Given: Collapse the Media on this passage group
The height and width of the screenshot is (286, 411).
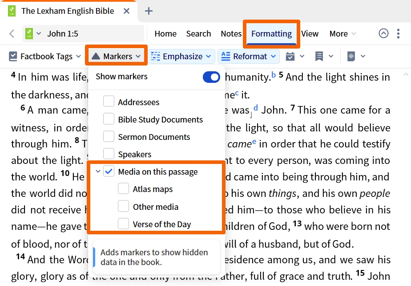Looking at the screenshot, I should 98,172.
